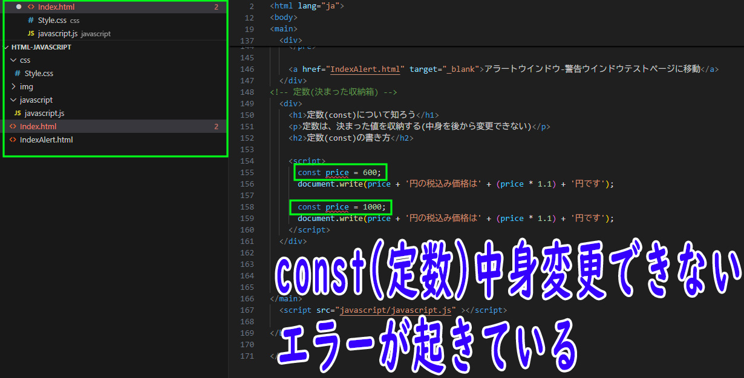The height and width of the screenshot is (378, 744).
Task: Click the closing div tag on line 161
Action: pos(293,242)
